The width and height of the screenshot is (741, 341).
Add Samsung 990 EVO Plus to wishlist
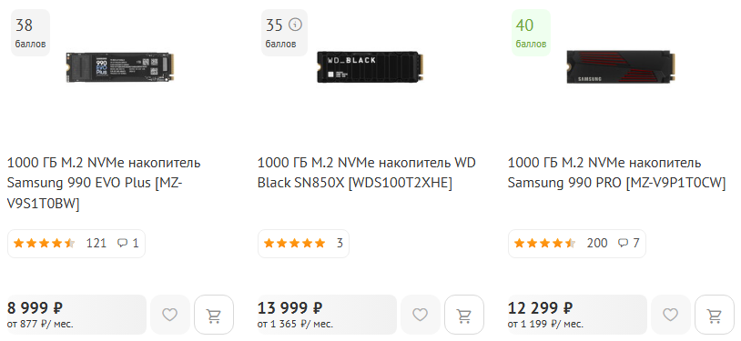(169, 315)
